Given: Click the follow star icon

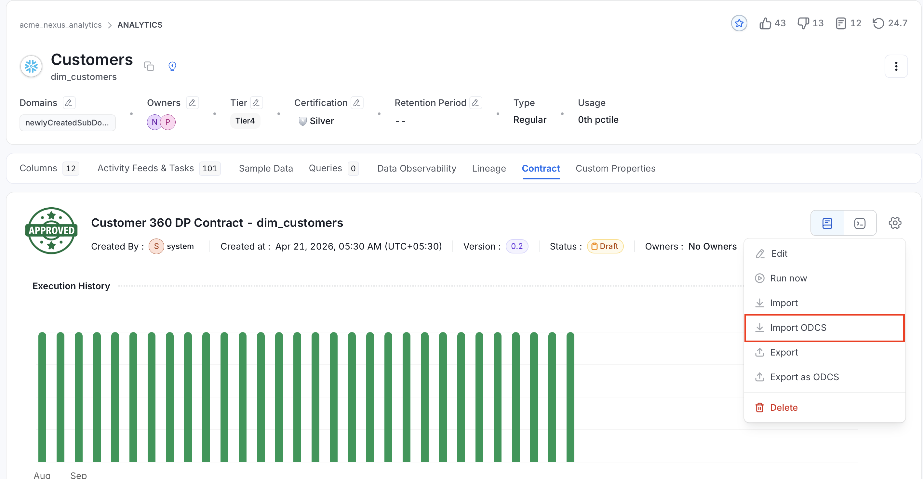Looking at the screenshot, I should pos(739,23).
